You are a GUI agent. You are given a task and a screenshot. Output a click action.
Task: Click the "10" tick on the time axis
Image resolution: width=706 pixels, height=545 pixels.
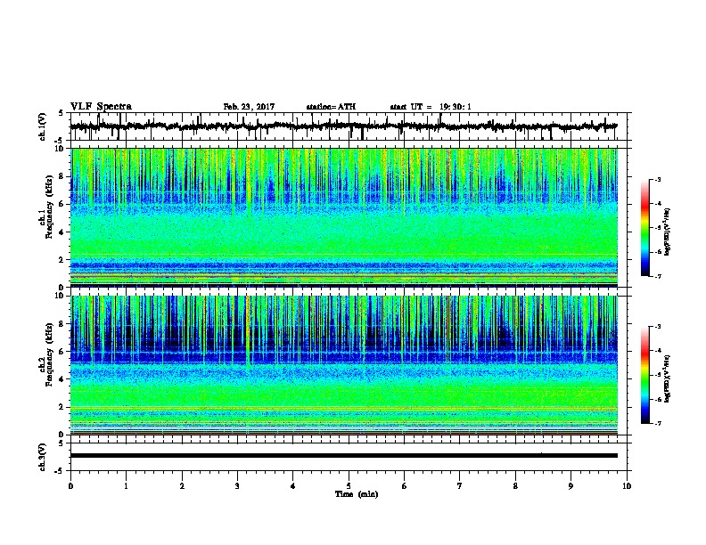coord(627,486)
